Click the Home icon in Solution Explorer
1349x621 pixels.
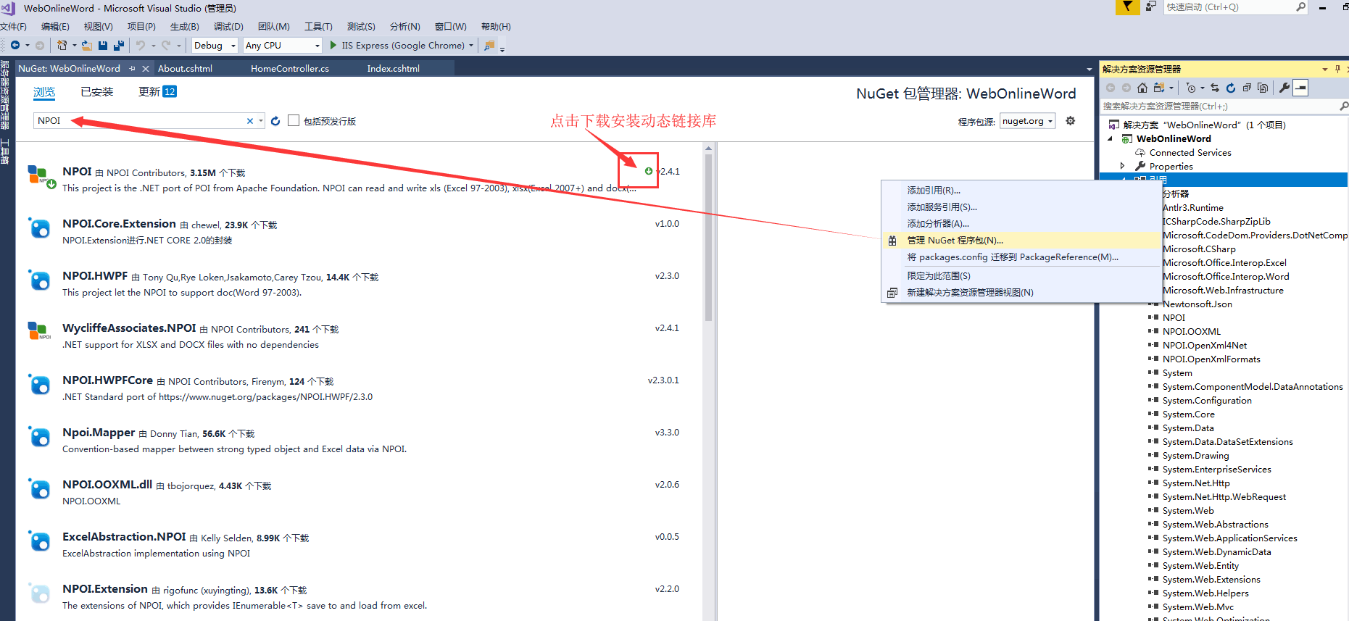pyautogui.click(x=1142, y=88)
